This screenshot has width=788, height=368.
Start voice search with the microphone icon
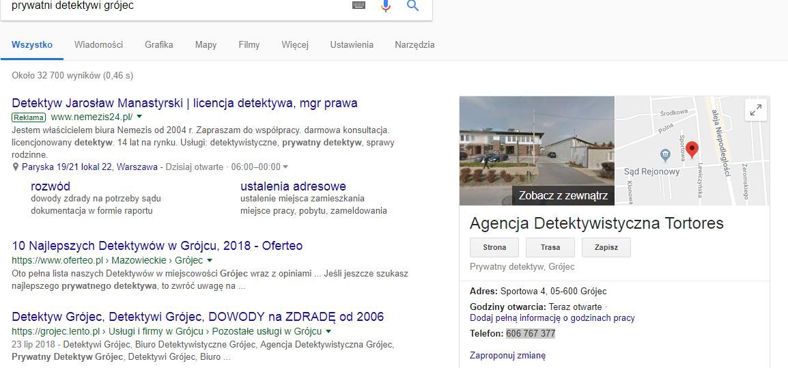coord(385,5)
